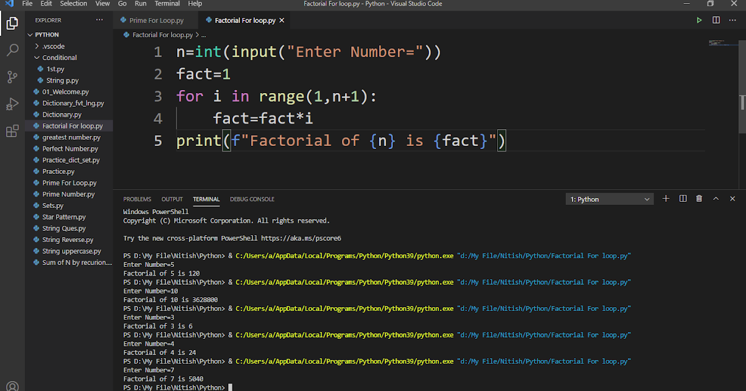The height and width of the screenshot is (391, 746).
Task: Open 1st.py in the explorer
Action: pyautogui.click(x=68, y=69)
